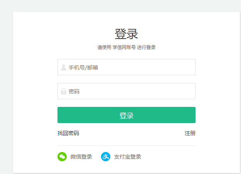Click the large 登录 heading

click(126, 34)
